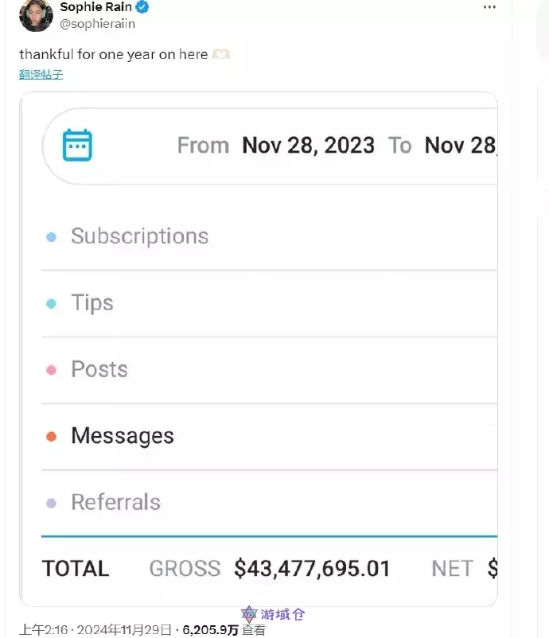The width and height of the screenshot is (549, 638).
Task: Click the @sophieraiin handle
Action: 97,24
